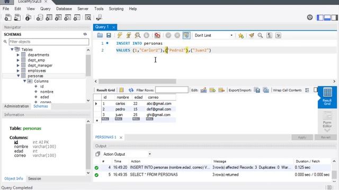Toggle the left sidebar panel visibility
Screen dimensions: 339x190
320,17
